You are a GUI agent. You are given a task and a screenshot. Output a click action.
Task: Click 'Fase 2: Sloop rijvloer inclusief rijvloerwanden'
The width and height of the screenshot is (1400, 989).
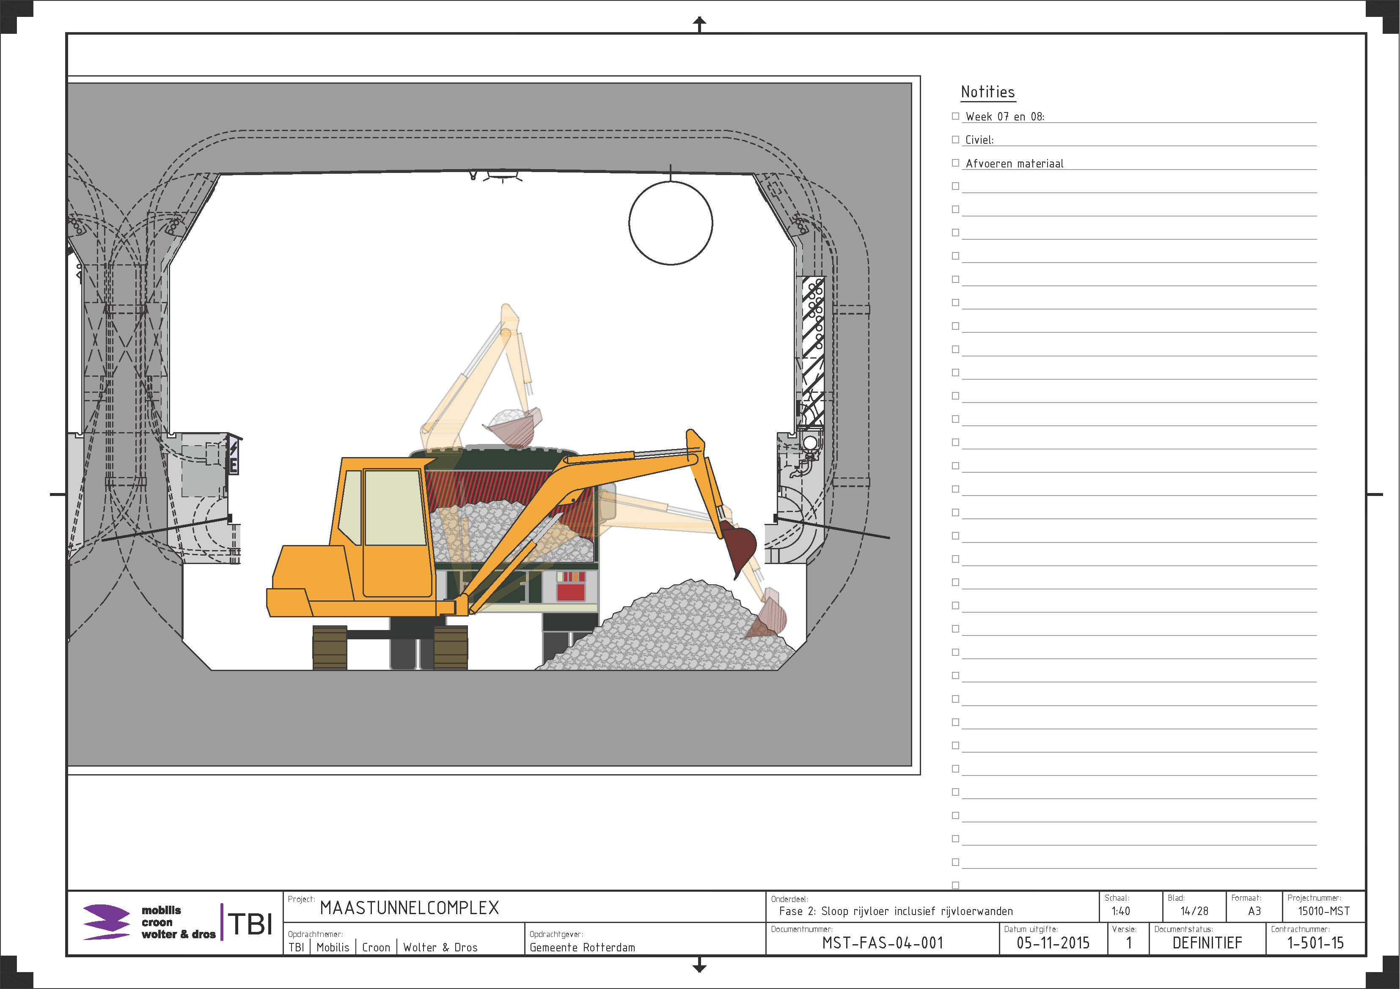(x=896, y=911)
